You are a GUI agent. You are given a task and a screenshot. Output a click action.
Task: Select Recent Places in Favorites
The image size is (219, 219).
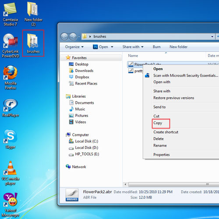tap(86, 83)
